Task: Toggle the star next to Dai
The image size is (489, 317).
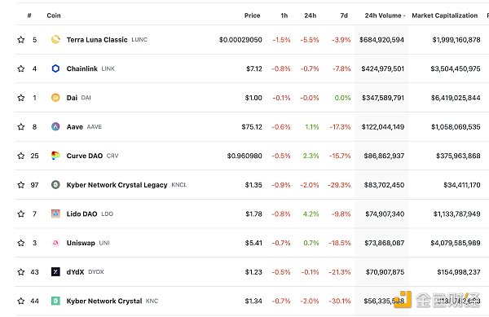Action: click(21, 98)
